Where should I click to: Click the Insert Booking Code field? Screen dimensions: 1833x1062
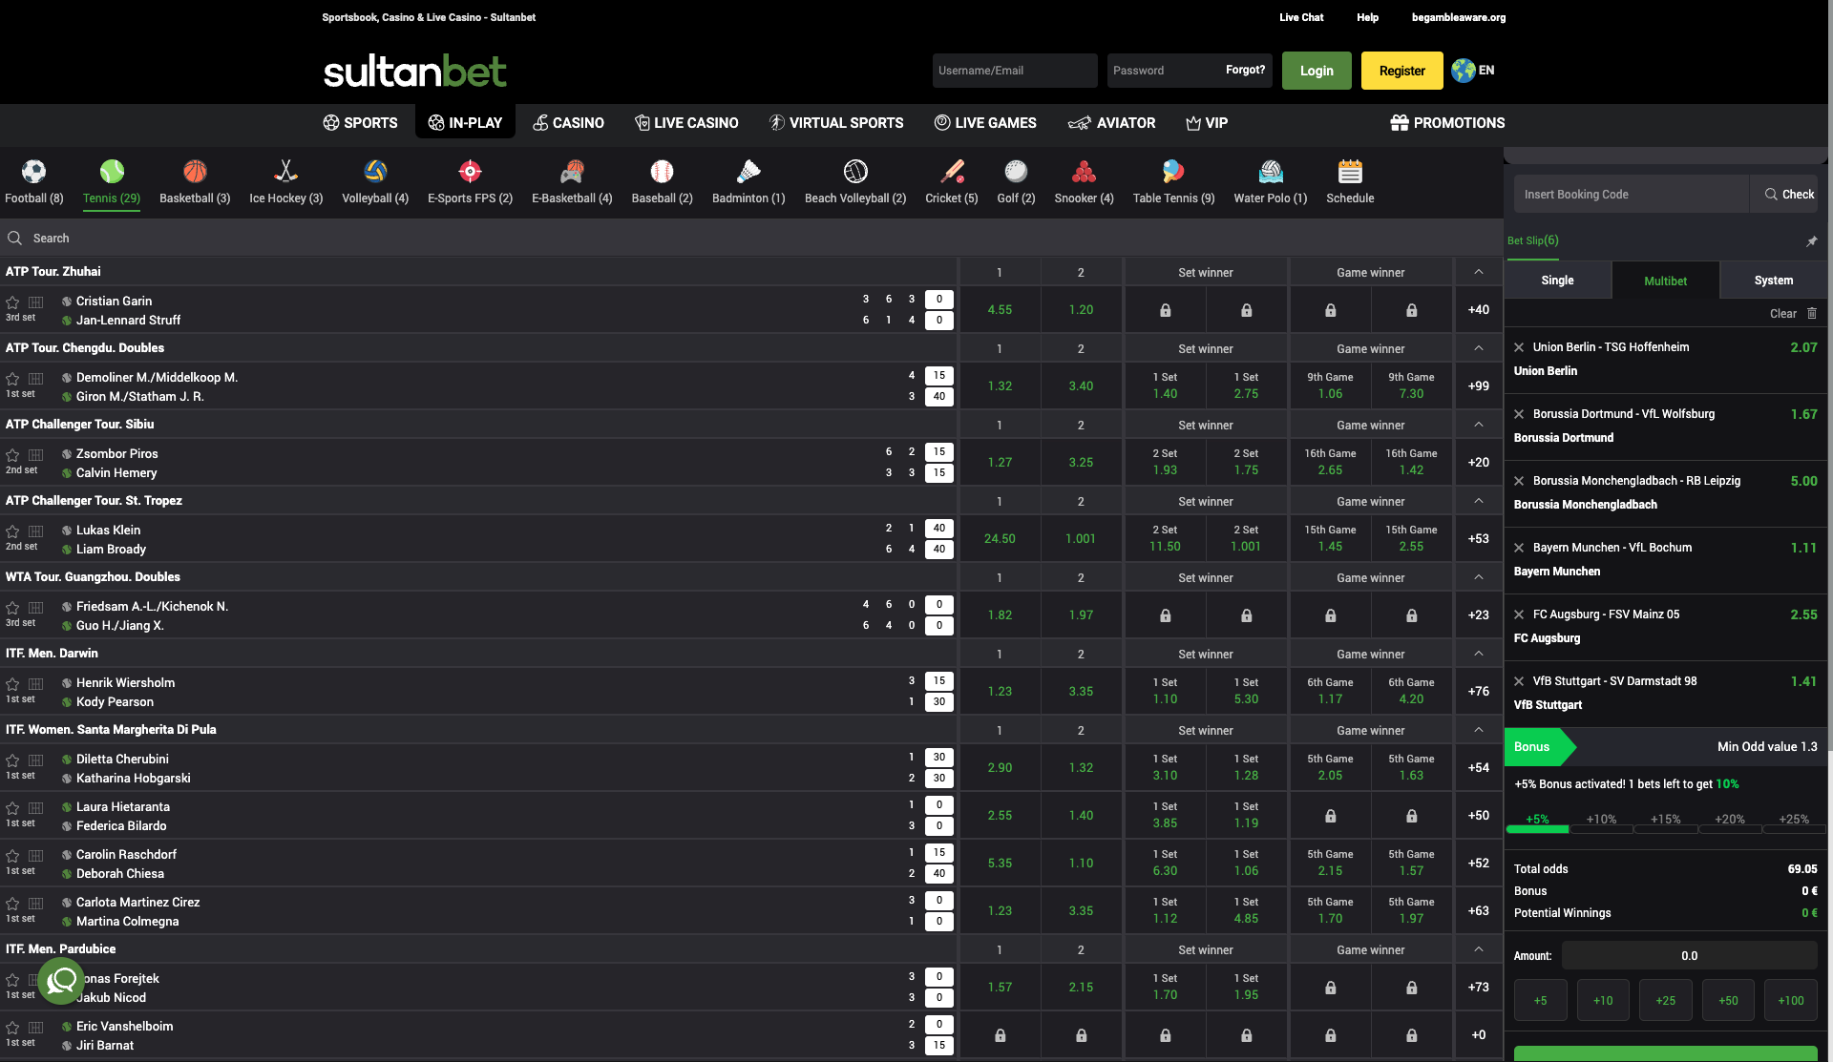[1631, 194]
